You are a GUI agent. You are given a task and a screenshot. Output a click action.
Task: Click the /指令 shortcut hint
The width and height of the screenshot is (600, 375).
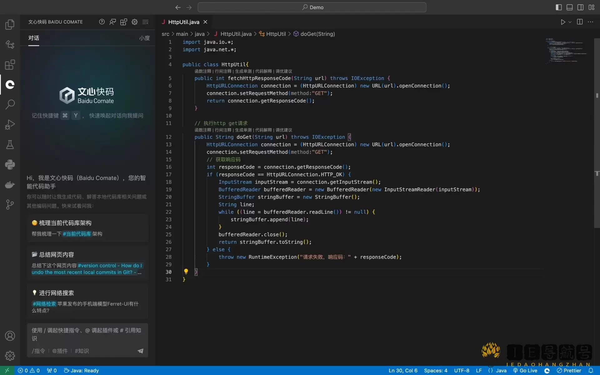pos(38,351)
